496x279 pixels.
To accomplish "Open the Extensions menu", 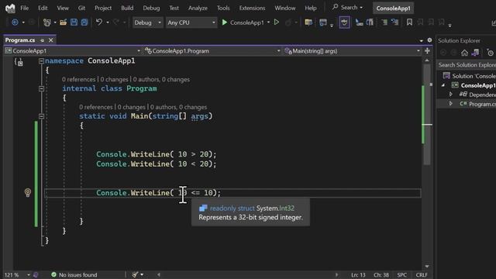I will pyautogui.click(x=252, y=8).
